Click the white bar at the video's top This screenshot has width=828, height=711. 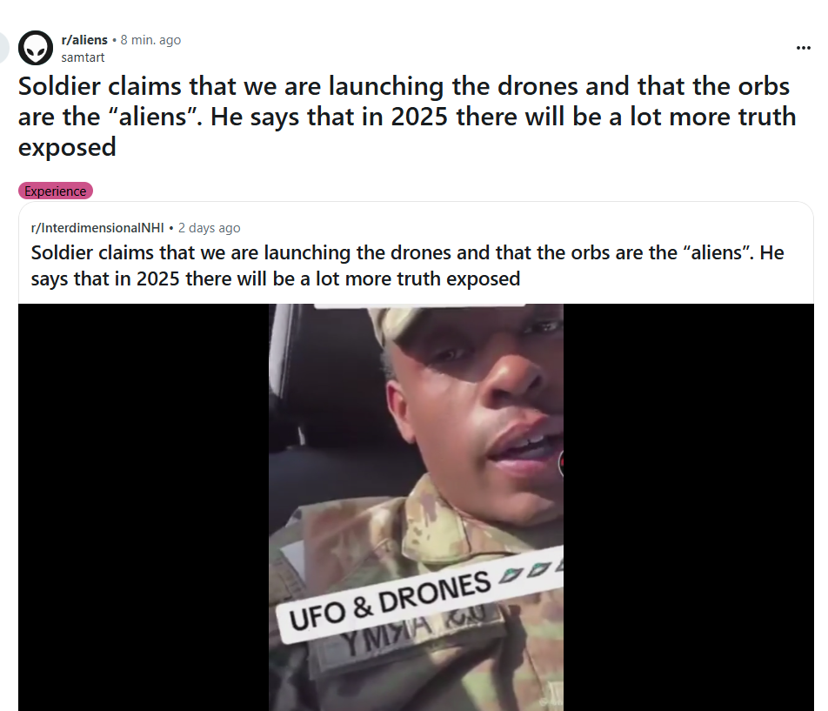420,305
